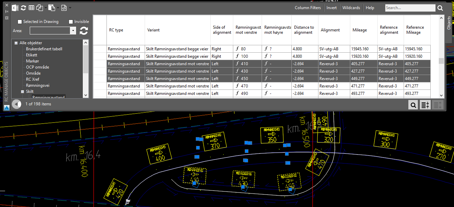Click into the Search input field
The width and height of the screenshot is (454, 207).
[x=410, y=8]
